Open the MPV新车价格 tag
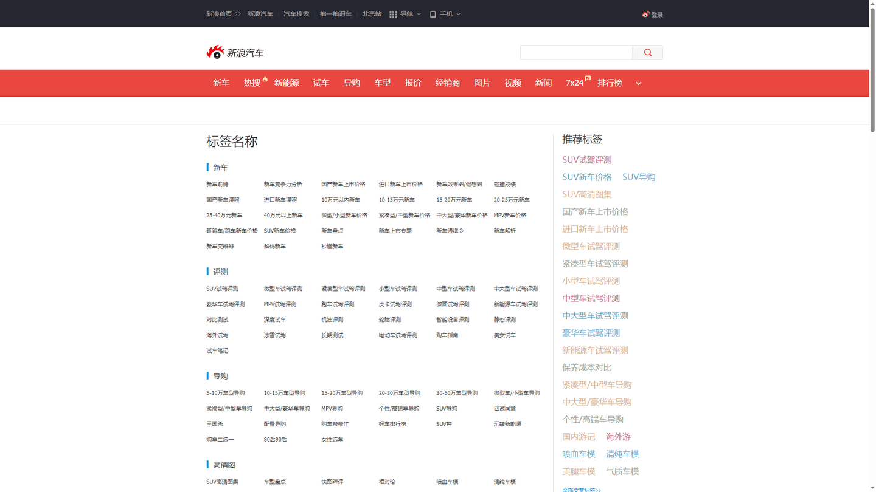 pyautogui.click(x=510, y=215)
